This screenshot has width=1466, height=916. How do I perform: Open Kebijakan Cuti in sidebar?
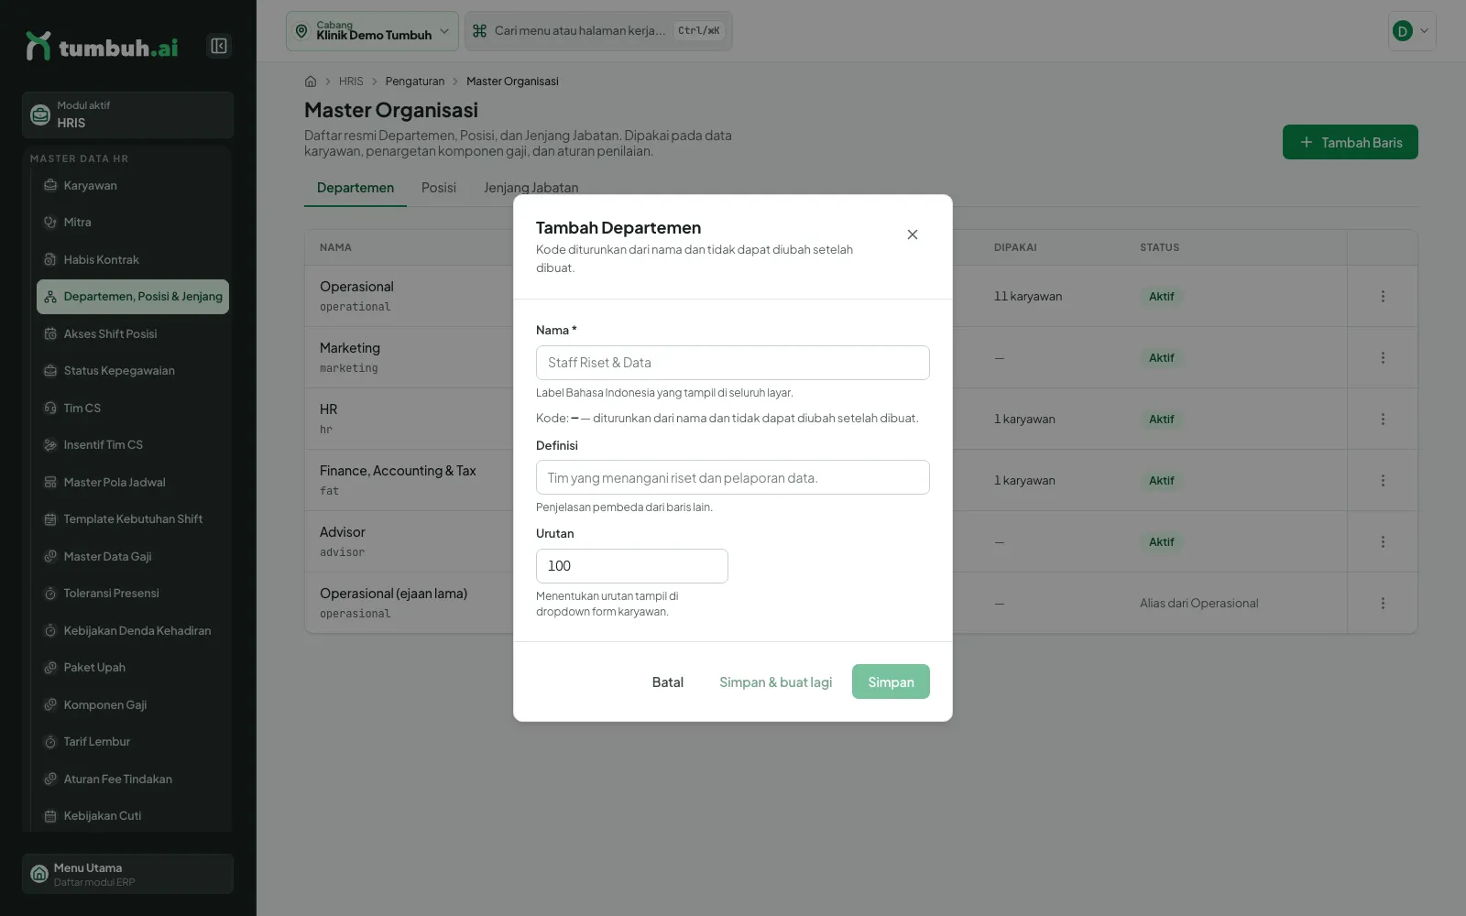click(x=133, y=815)
